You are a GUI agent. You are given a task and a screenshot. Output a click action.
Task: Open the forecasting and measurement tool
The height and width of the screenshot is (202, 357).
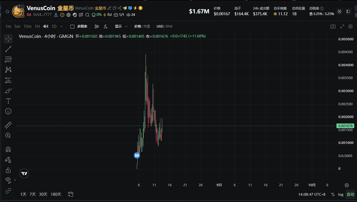(8, 80)
